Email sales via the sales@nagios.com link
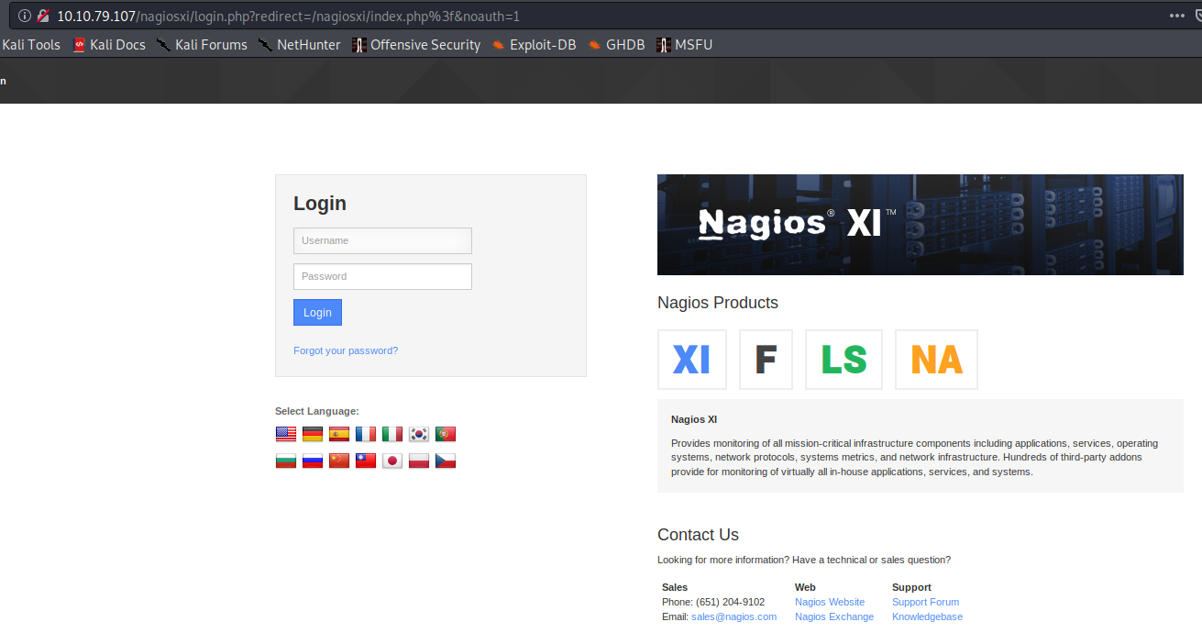This screenshot has height=633, width=1202. [733, 616]
